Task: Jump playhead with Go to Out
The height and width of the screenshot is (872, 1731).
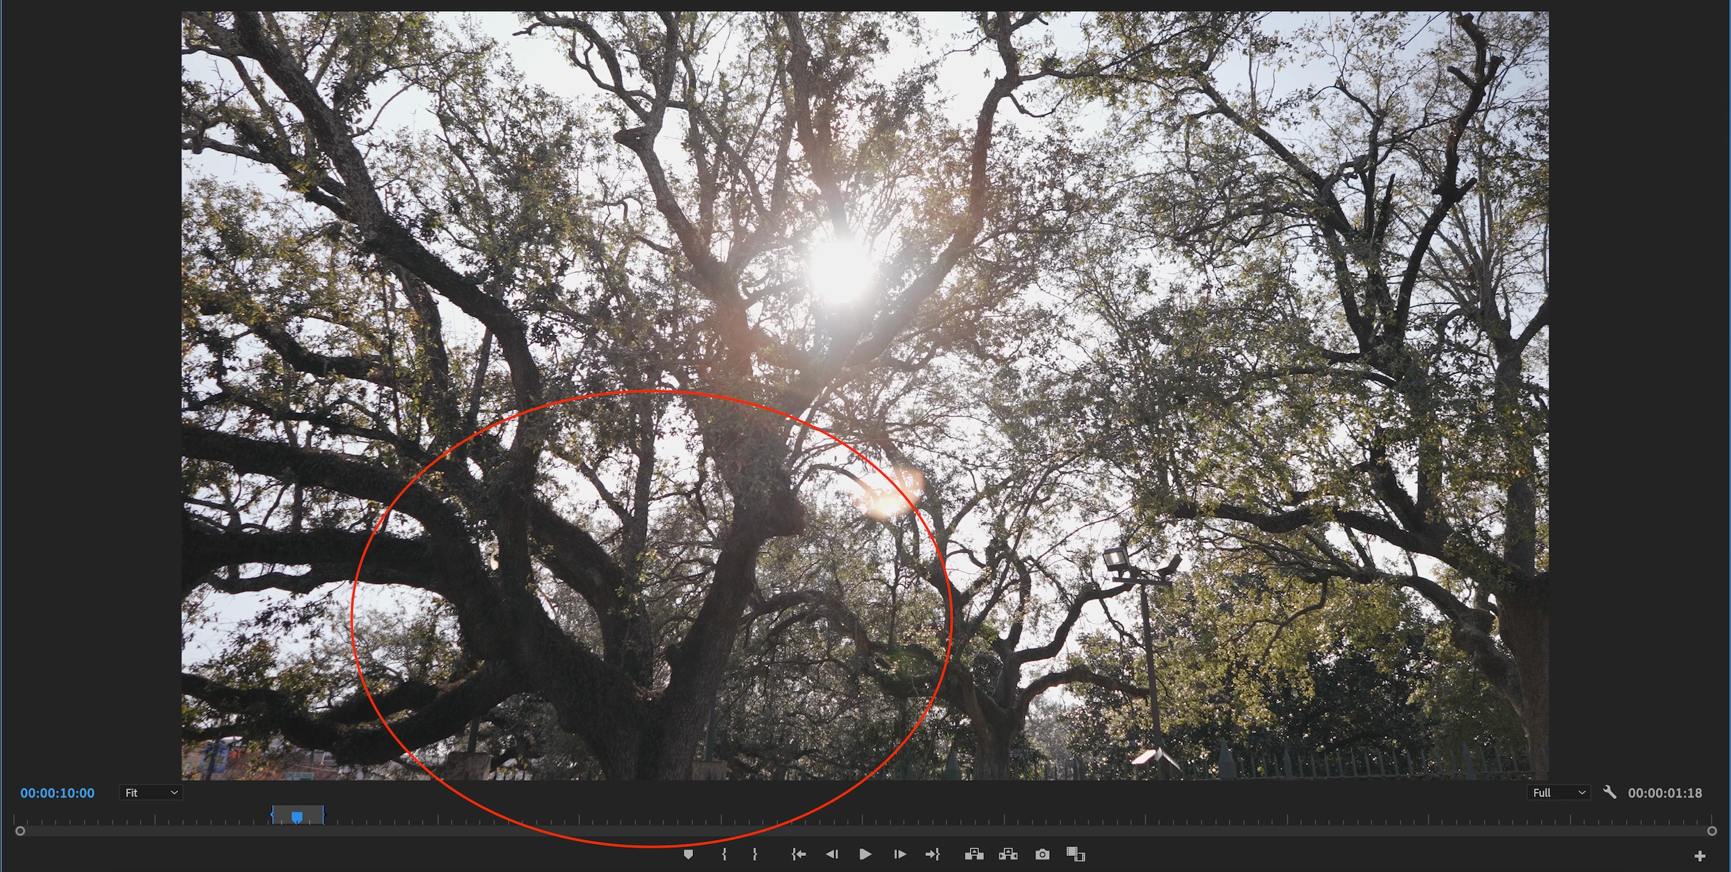Action: [x=932, y=854]
